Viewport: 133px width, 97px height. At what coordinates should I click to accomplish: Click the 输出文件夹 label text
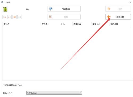(7, 93)
